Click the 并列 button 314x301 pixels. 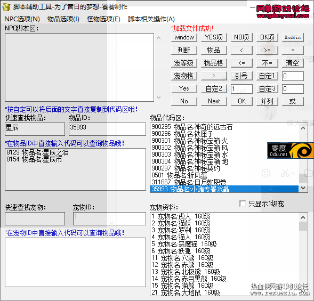tap(267, 101)
